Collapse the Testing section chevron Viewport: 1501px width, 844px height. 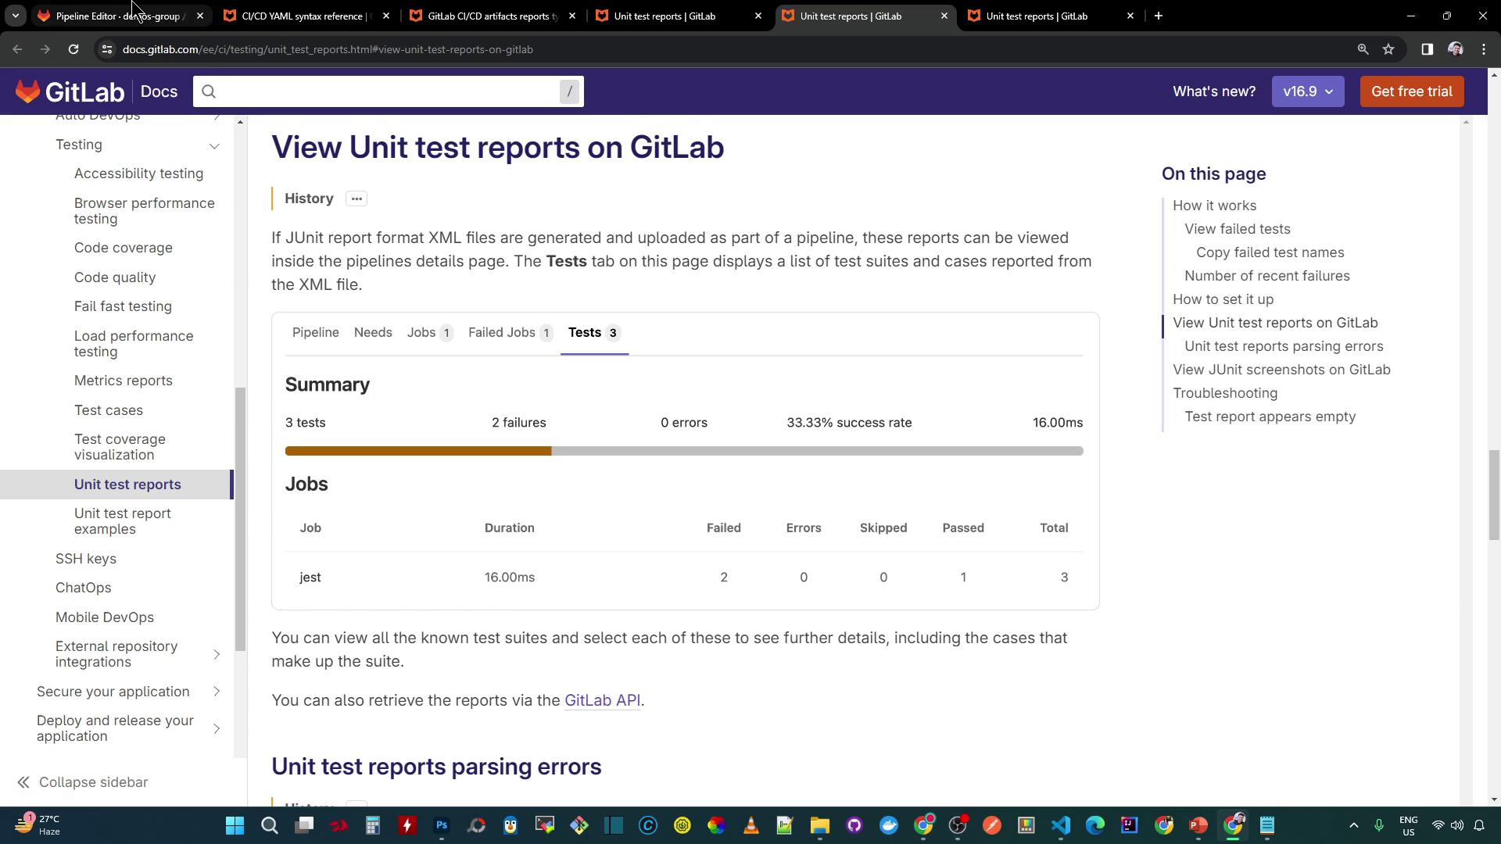(214, 145)
